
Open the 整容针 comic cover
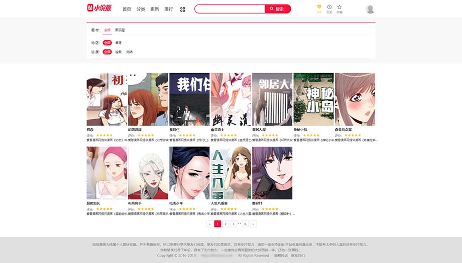[x=272, y=173]
